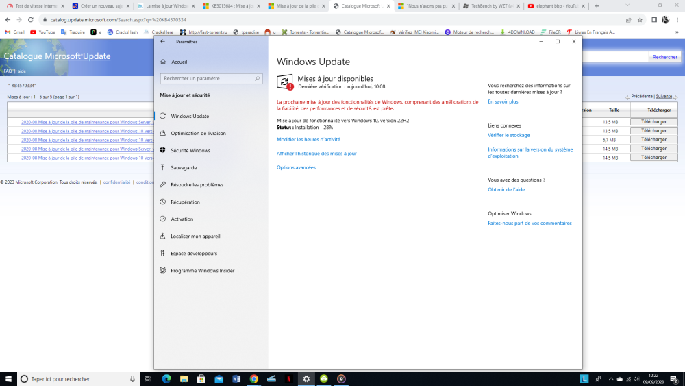Open Activation settings
Viewport: 685px width, 386px height.
[x=182, y=219]
